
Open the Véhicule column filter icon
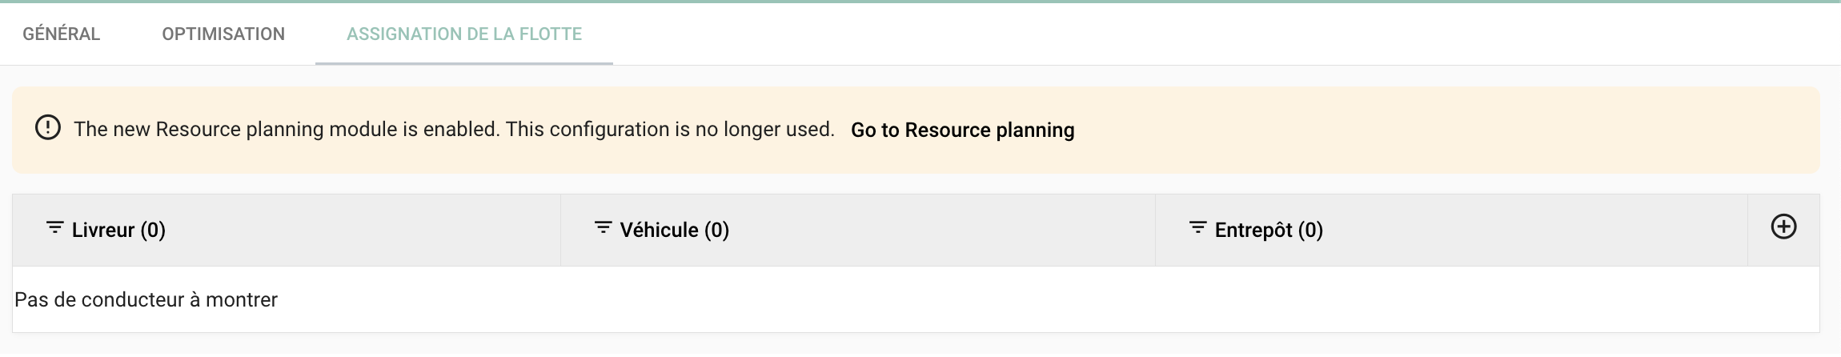(603, 228)
